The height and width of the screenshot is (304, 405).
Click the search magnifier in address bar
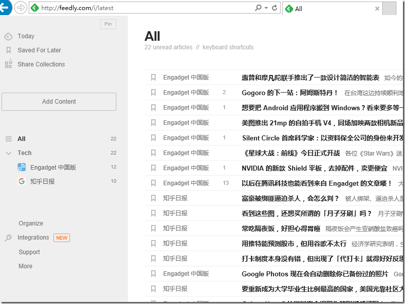[258, 8]
